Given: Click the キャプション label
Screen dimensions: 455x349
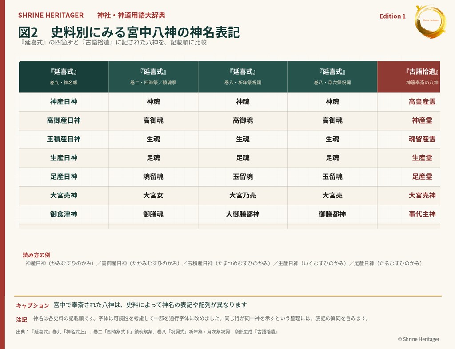Looking at the screenshot, I should [33, 305].
